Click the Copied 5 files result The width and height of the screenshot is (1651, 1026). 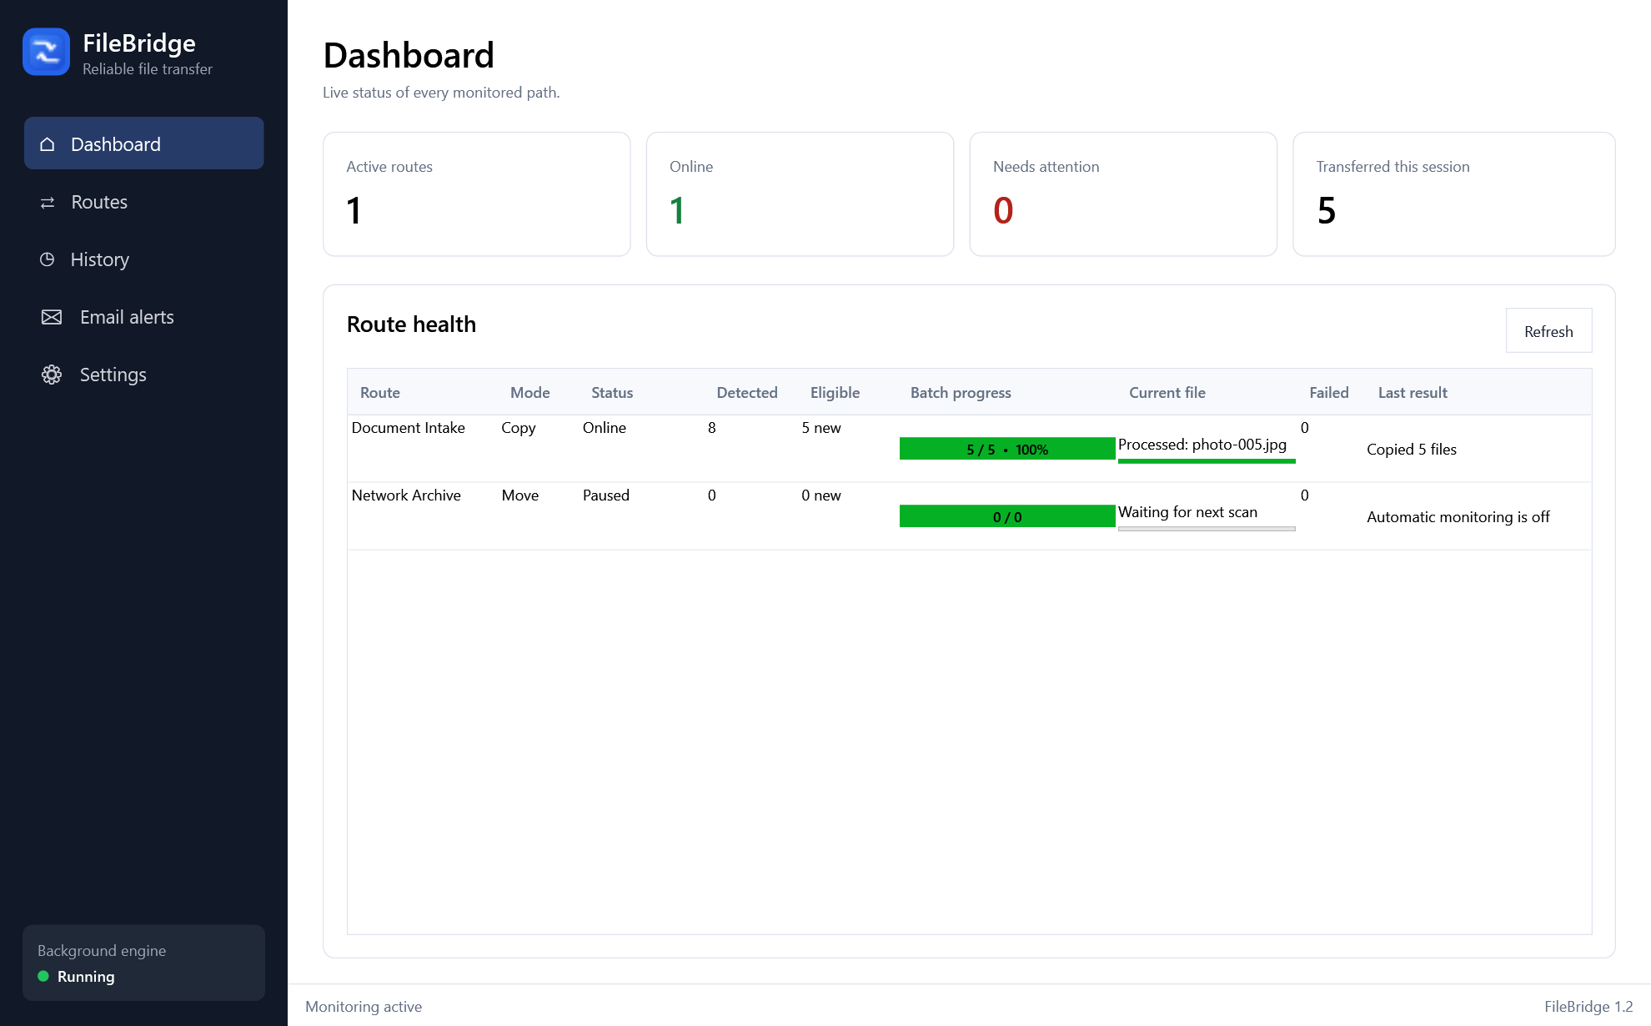[x=1412, y=450]
